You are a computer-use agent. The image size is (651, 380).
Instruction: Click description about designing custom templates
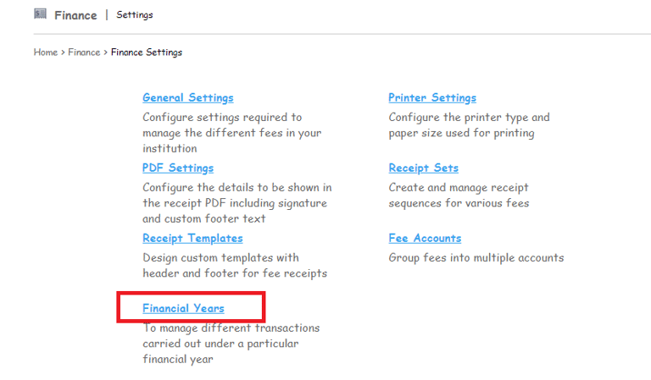[x=234, y=266]
